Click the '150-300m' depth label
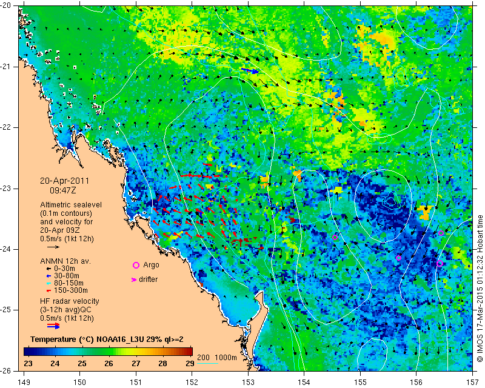Image resolution: width=485 pixels, height=388 pixels. [x=70, y=291]
